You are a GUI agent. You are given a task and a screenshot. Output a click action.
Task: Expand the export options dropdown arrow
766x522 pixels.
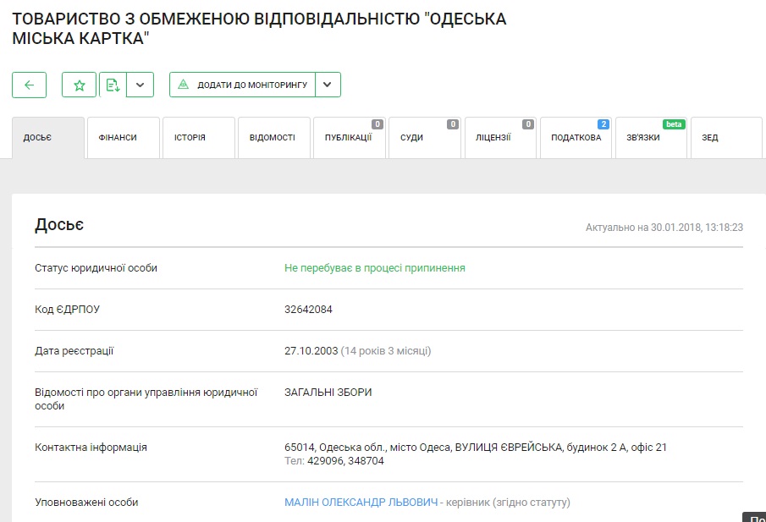pos(141,85)
